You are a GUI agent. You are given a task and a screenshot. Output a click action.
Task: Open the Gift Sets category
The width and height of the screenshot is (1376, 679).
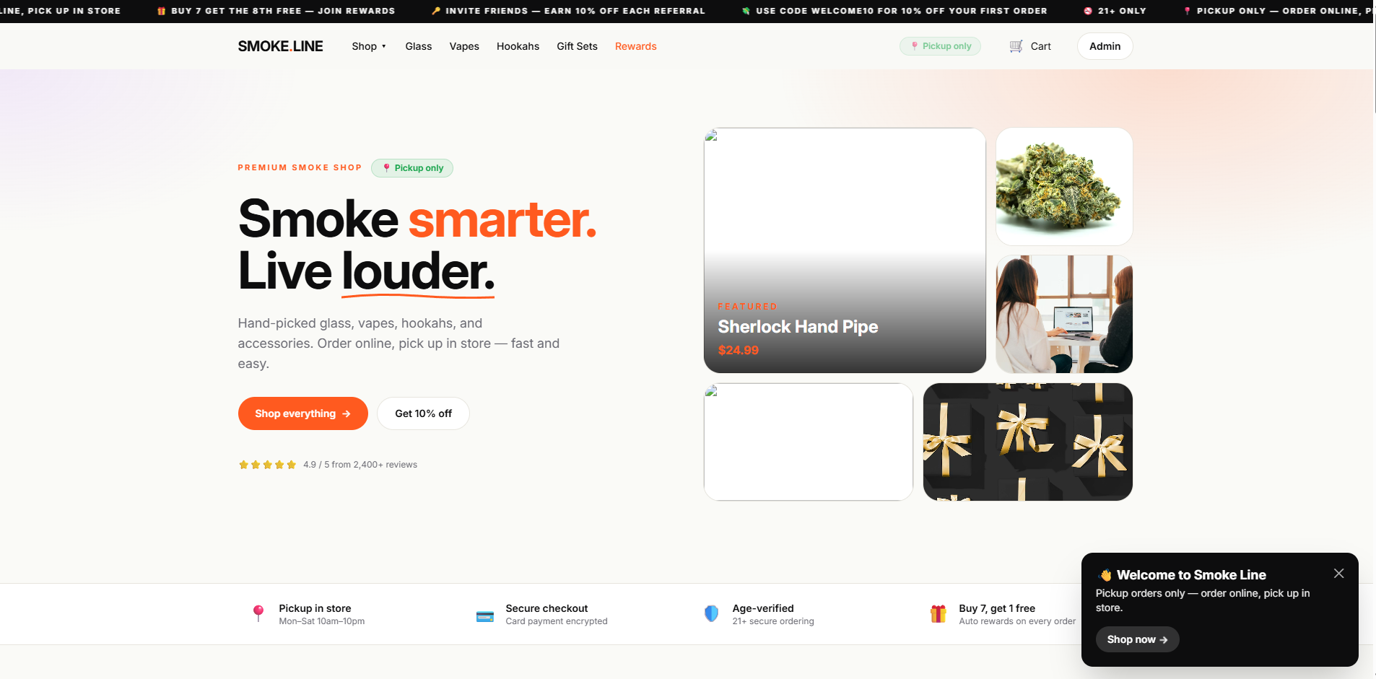pyautogui.click(x=577, y=46)
